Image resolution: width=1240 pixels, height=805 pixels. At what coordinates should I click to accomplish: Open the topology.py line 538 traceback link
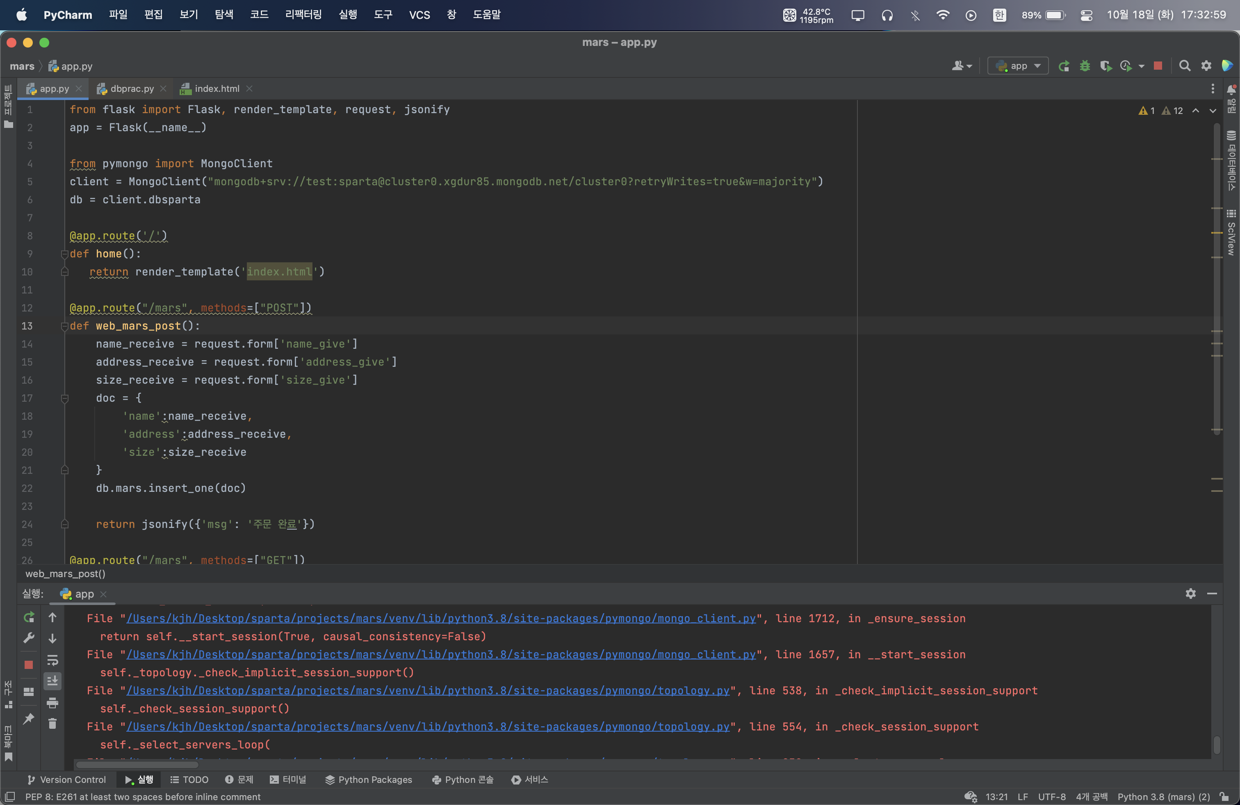428,691
